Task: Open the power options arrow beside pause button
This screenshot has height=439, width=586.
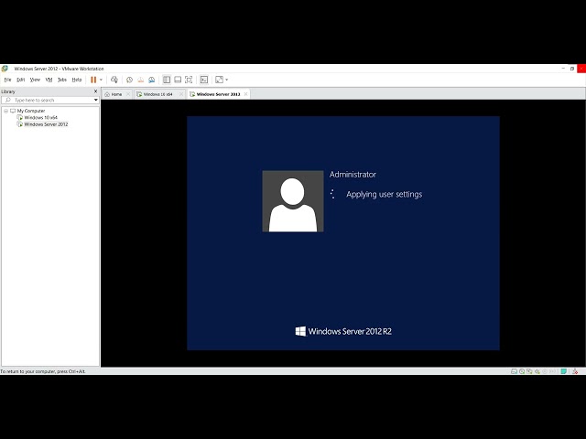Action: tap(101, 80)
